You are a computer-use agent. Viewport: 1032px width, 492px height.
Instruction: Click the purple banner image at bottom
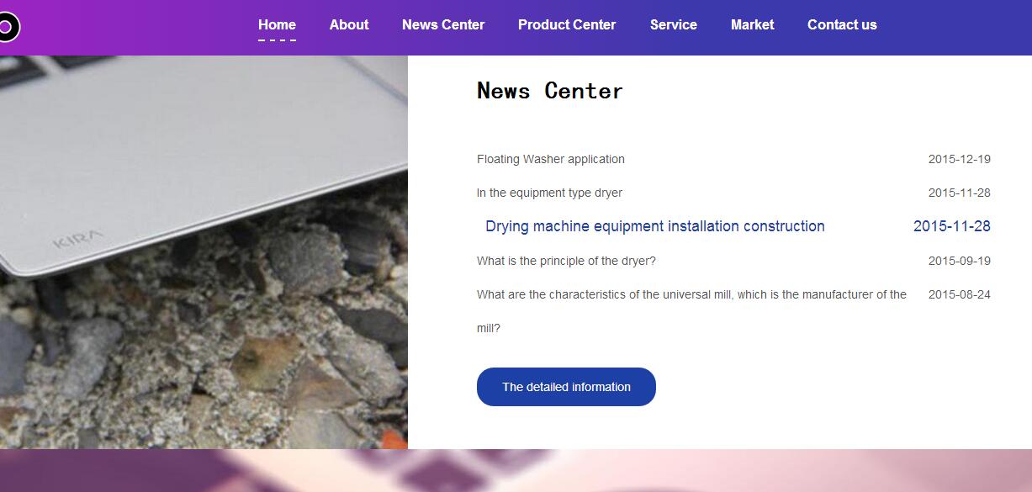[516, 471]
